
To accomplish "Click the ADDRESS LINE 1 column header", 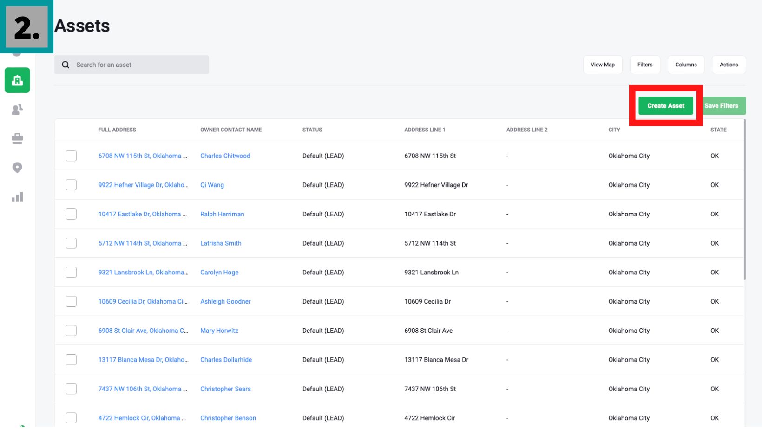I will (x=425, y=130).
